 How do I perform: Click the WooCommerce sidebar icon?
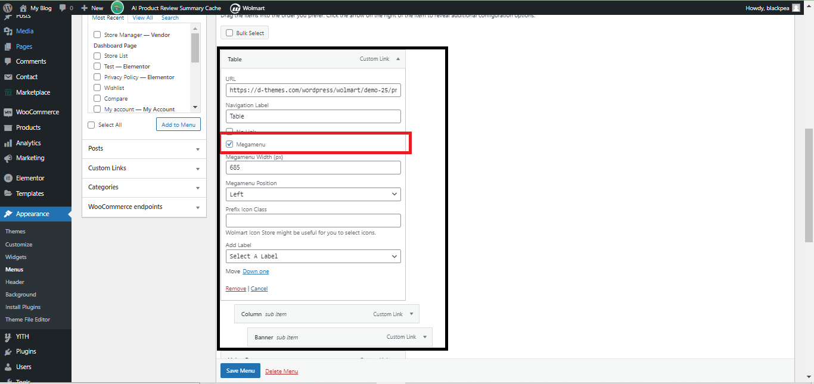click(8, 112)
